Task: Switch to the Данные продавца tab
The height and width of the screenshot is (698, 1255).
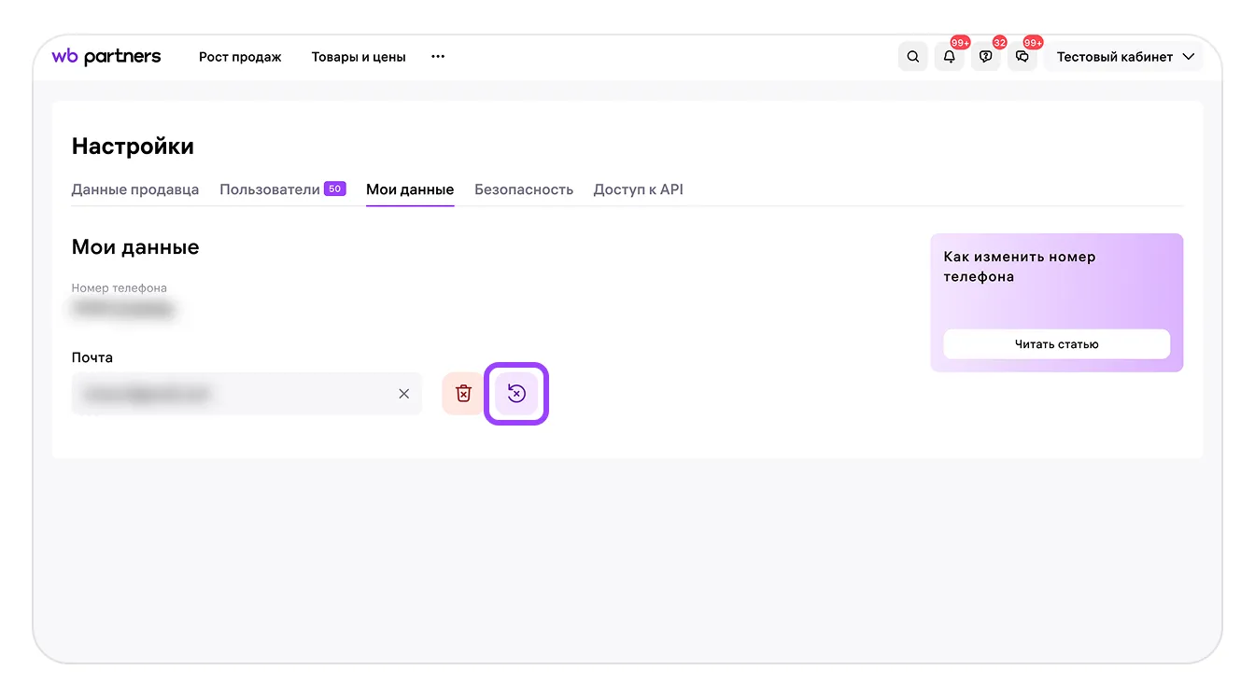Action: pos(135,189)
